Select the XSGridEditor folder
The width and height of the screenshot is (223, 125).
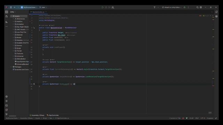click(20, 59)
